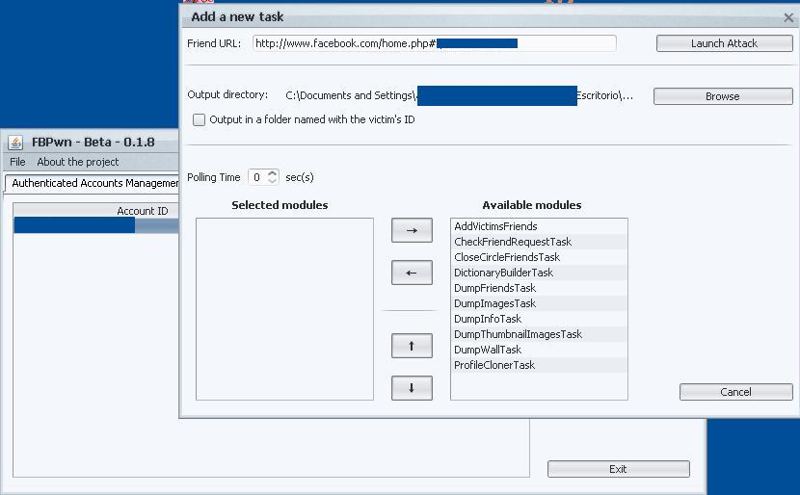Click the Account ID column header
Screen dimensions: 800x495
[x=143, y=211]
